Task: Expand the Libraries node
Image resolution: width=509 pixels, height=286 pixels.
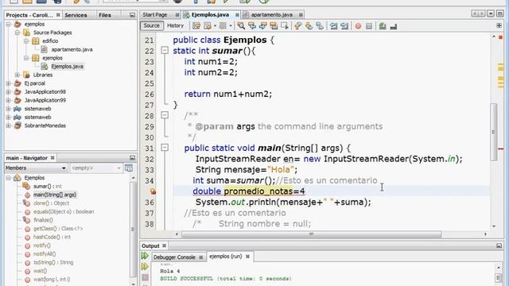Action: [17, 75]
